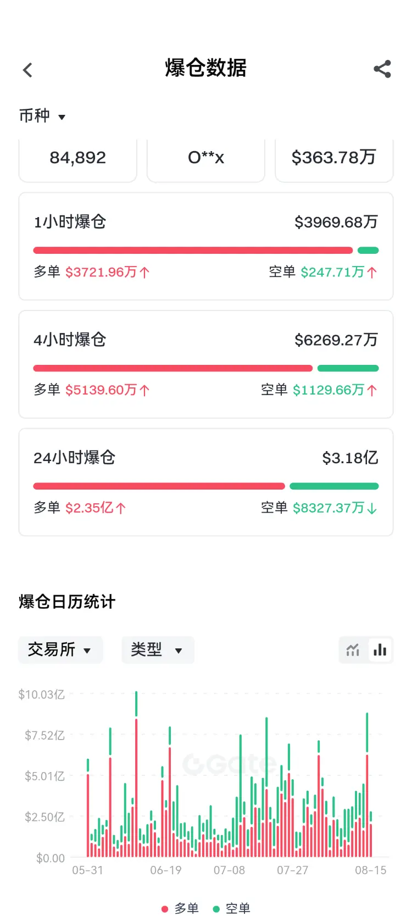Toggle the 空单 legend series

pos(232,908)
